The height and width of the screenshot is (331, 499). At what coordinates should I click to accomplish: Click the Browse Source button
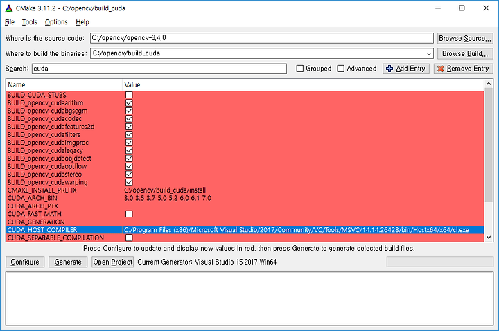click(465, 39)
